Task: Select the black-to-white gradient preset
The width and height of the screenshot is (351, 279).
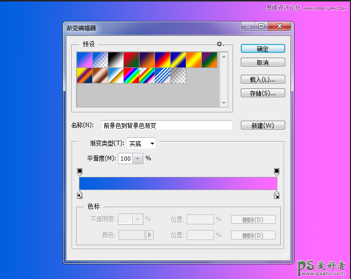Action: 116,60
